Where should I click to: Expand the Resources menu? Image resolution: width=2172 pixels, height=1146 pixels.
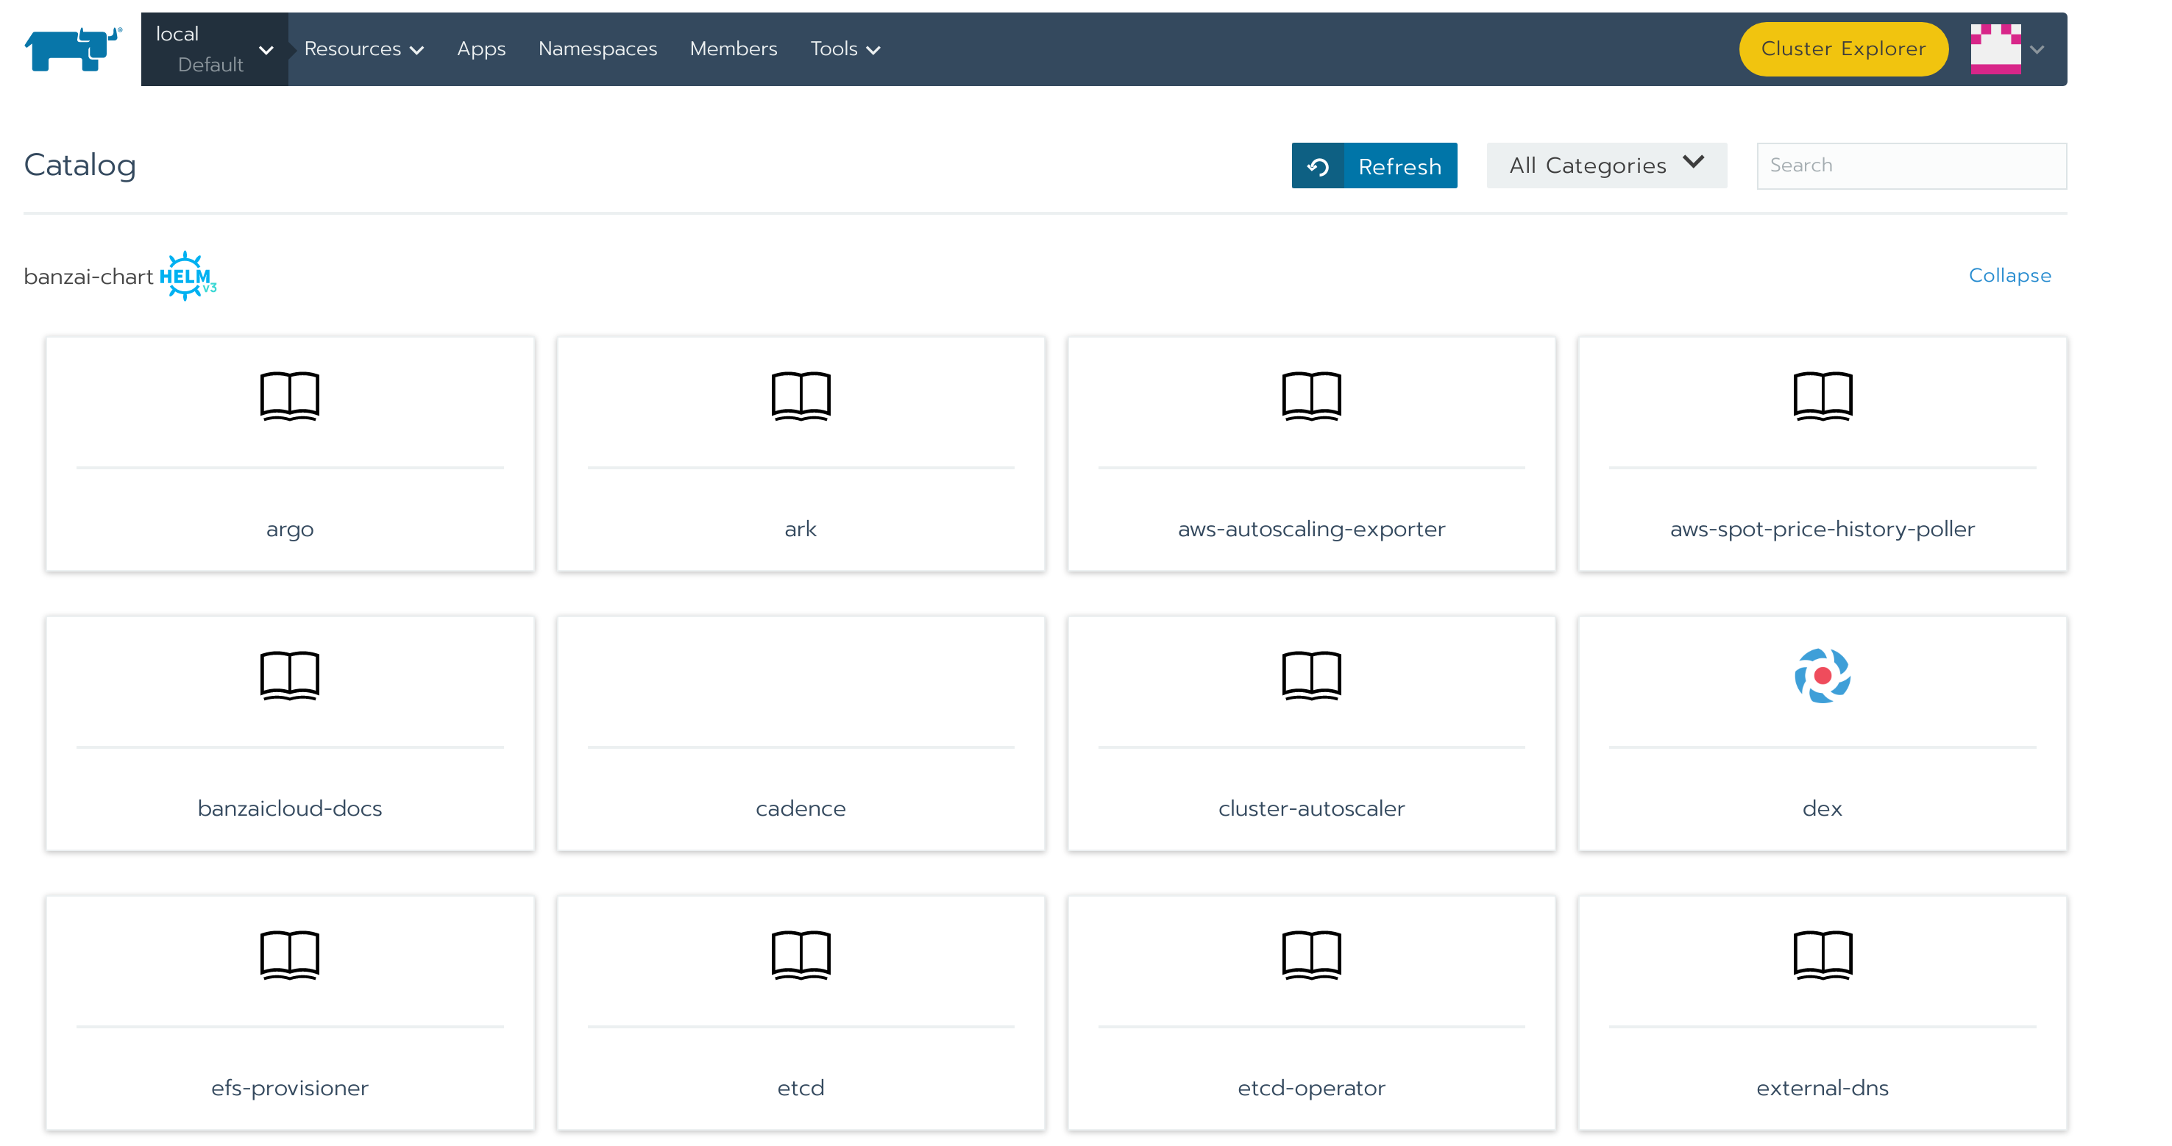click(363, 49)
